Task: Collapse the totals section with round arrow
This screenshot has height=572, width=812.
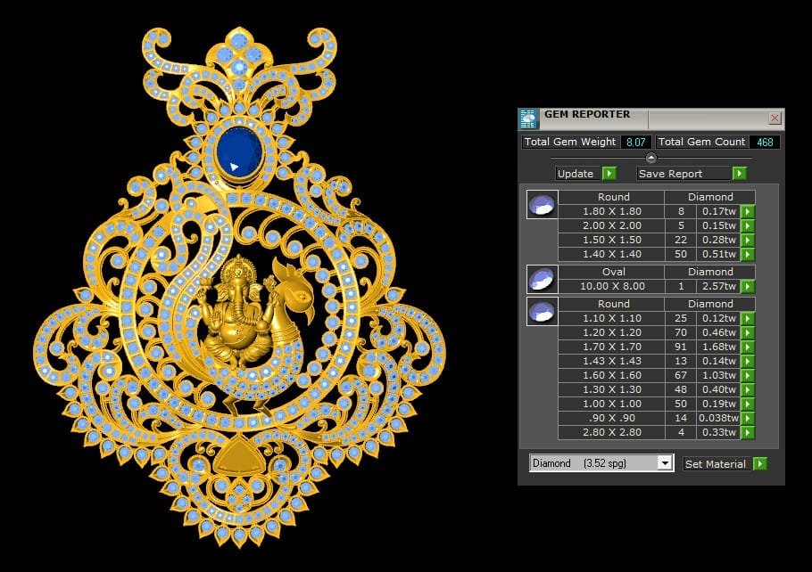Action: (x=650, y=158)
